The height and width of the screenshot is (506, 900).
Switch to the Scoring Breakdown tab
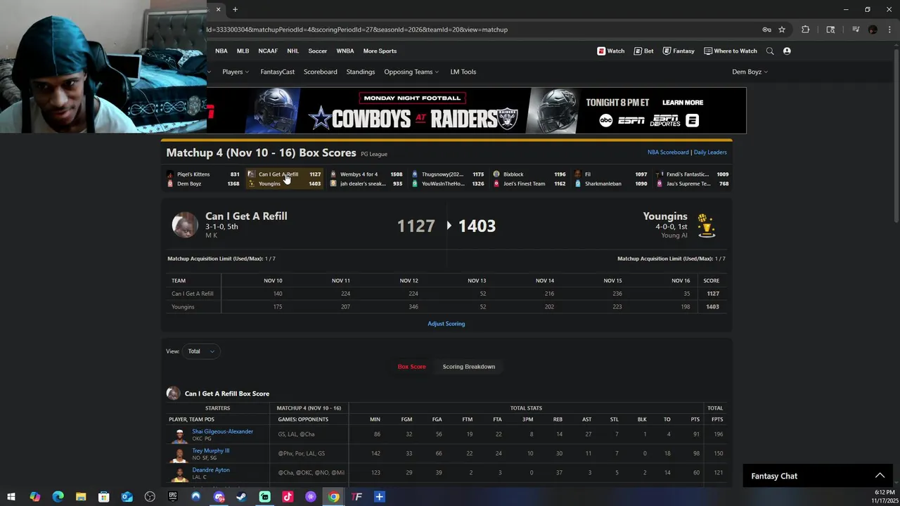pos(469,366)
